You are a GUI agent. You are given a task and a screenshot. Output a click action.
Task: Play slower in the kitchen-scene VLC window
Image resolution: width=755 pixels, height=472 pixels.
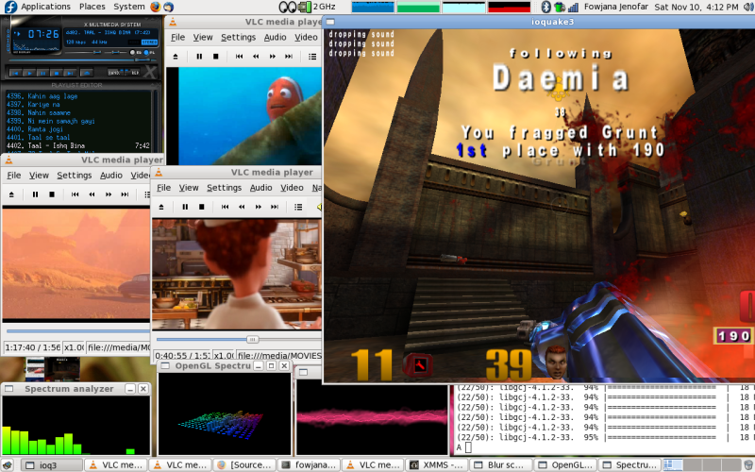[242, 207]
